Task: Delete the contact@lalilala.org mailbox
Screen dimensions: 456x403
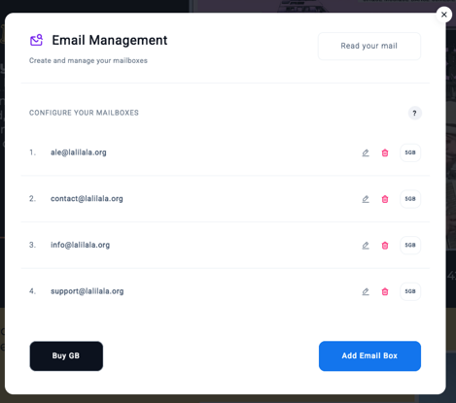Action: 385,199
